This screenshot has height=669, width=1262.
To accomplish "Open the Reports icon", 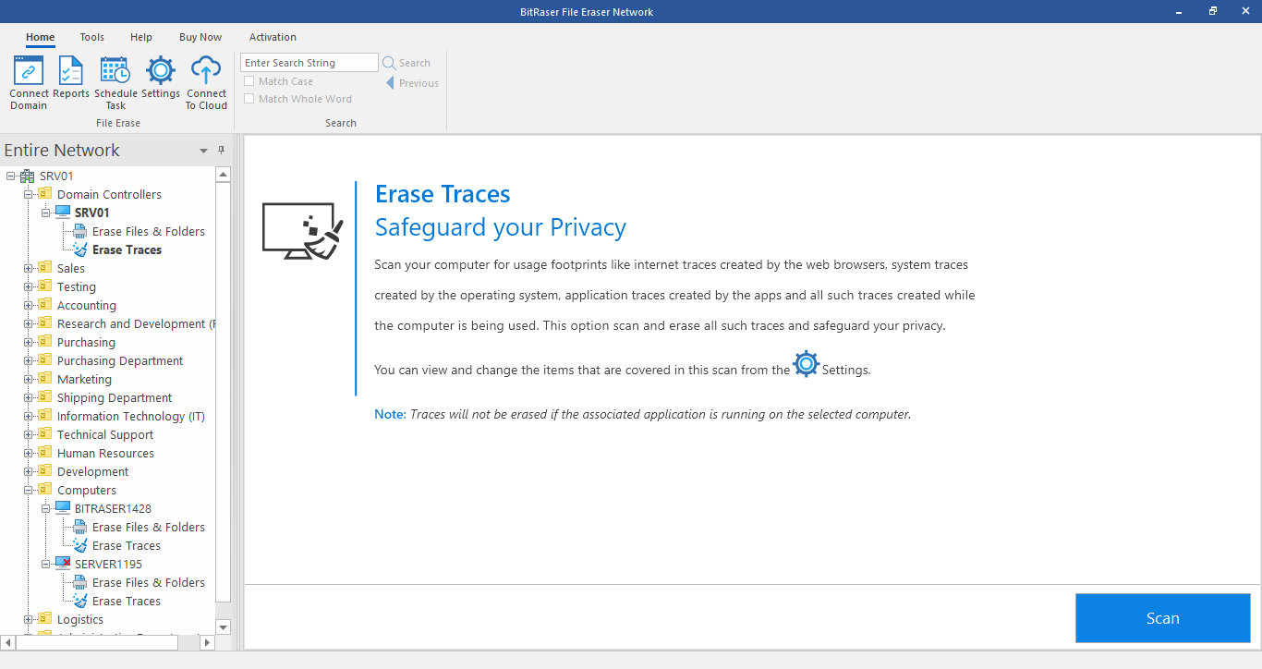I will (x=71, y=78).
